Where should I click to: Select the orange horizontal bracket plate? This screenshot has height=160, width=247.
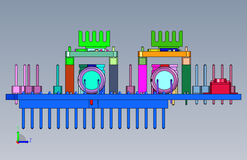[x=164, y=54]
